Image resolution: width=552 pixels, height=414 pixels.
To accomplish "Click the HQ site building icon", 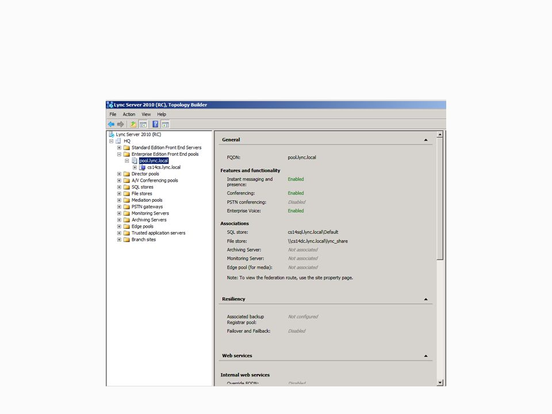I will 118,141.
